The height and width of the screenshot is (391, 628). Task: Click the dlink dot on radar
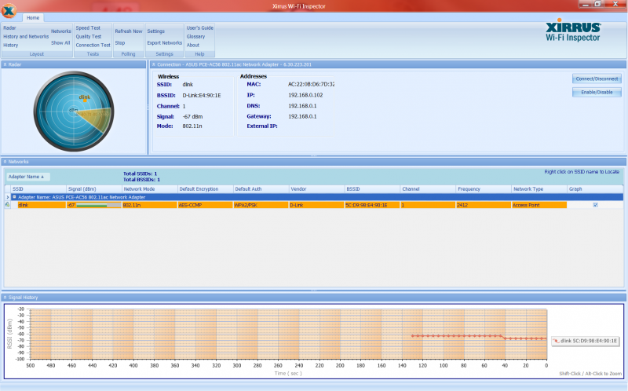point(85,100)
